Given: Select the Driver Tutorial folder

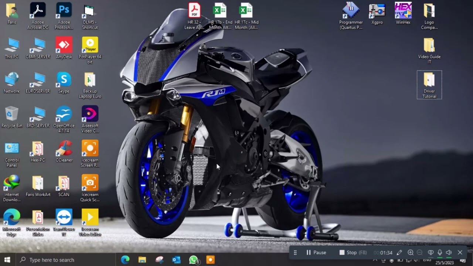Looking at the screenshot, I should [x=429, y=85].
